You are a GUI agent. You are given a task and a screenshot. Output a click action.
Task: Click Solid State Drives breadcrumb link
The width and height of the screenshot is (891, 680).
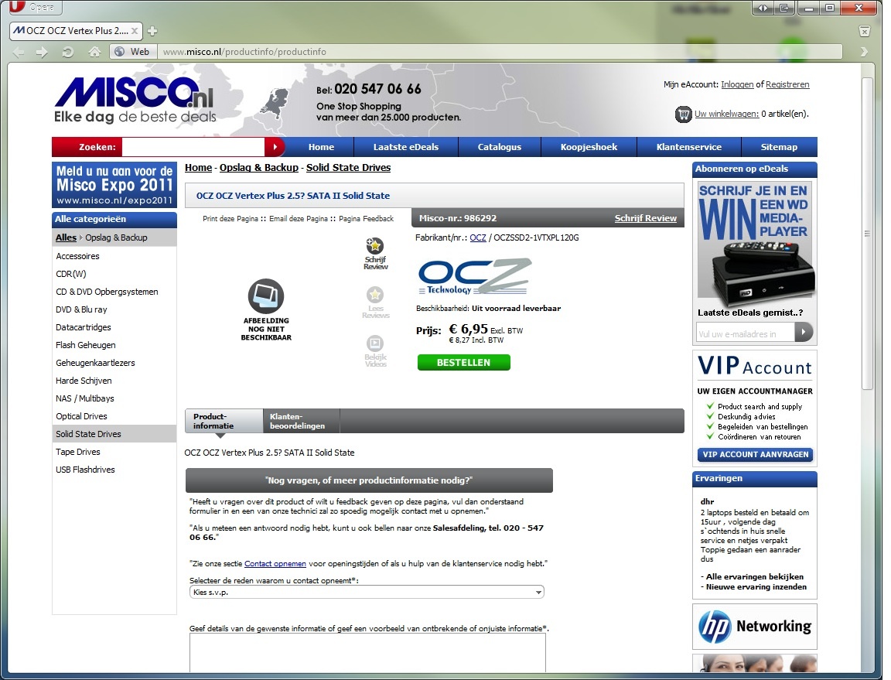(x=348, y=168)
